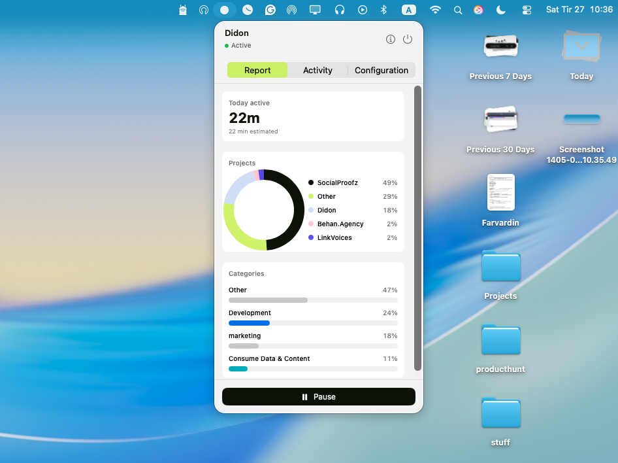Click the AirDrop rings menu bar icon
Viewport: 618px width, 463px height.
(x=291, y=10)
